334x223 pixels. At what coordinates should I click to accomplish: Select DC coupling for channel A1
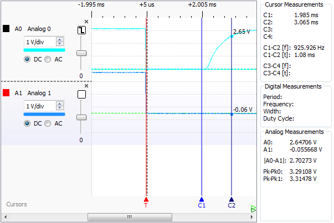pyautogui.click(x=27, y=123)
